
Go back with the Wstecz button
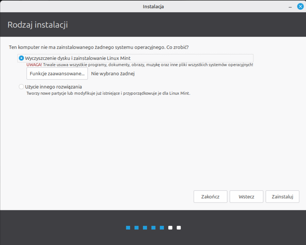(x=246, y=197)
